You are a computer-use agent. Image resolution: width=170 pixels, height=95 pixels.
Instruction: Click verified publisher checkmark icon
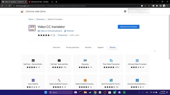39,31
